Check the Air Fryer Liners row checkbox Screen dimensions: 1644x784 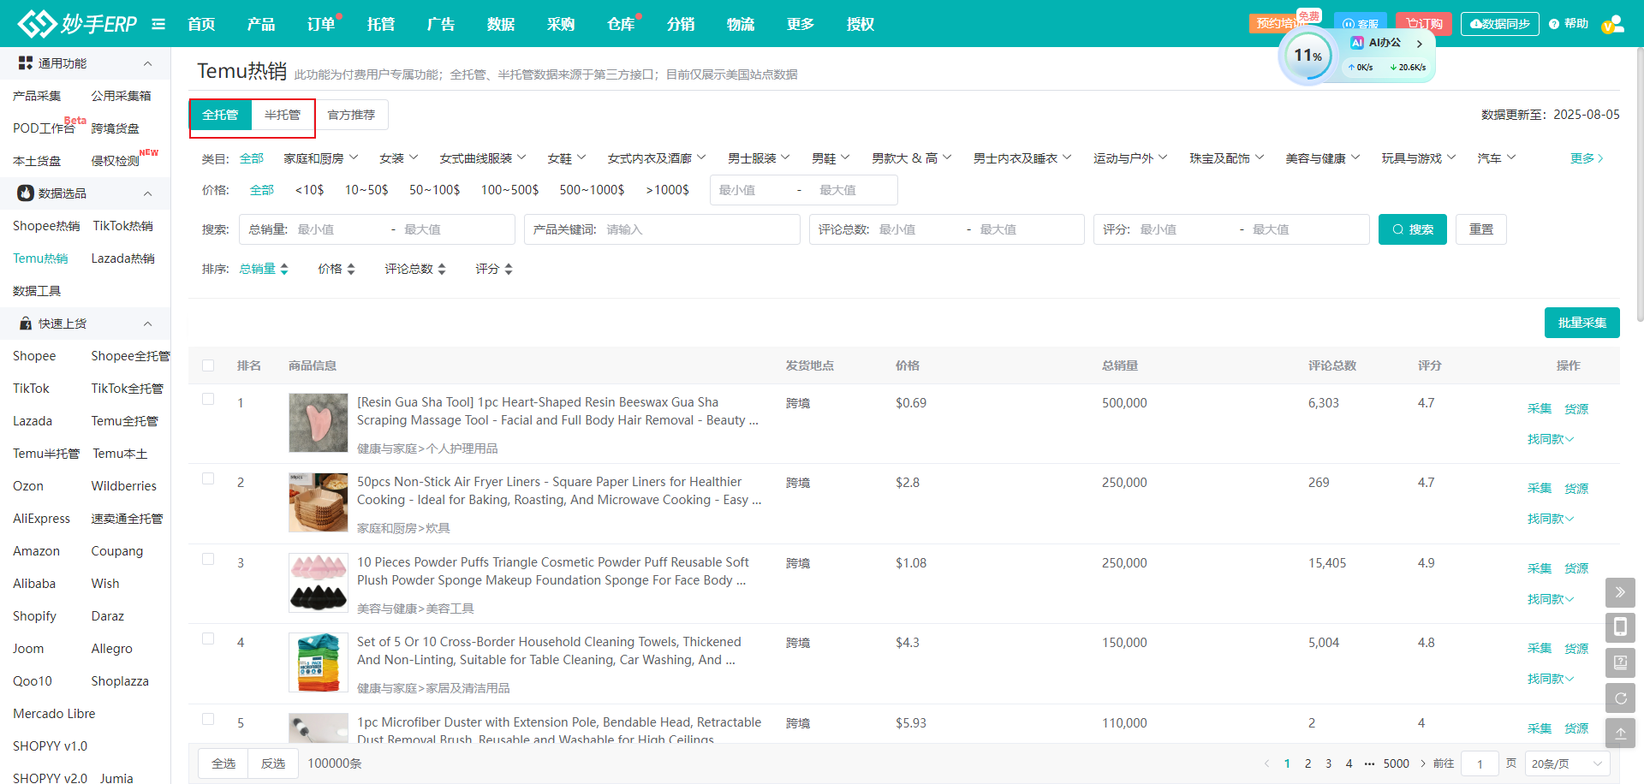tap(208, 478)
